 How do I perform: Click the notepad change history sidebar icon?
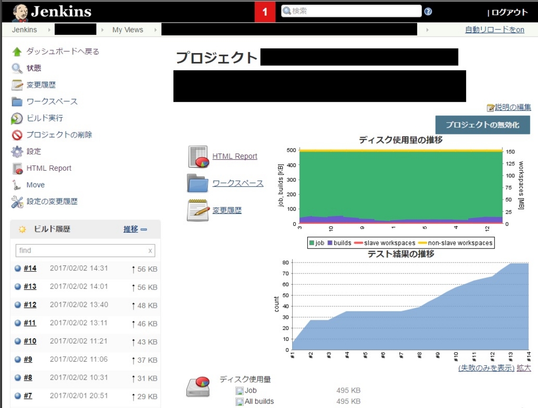coord(17,85)
